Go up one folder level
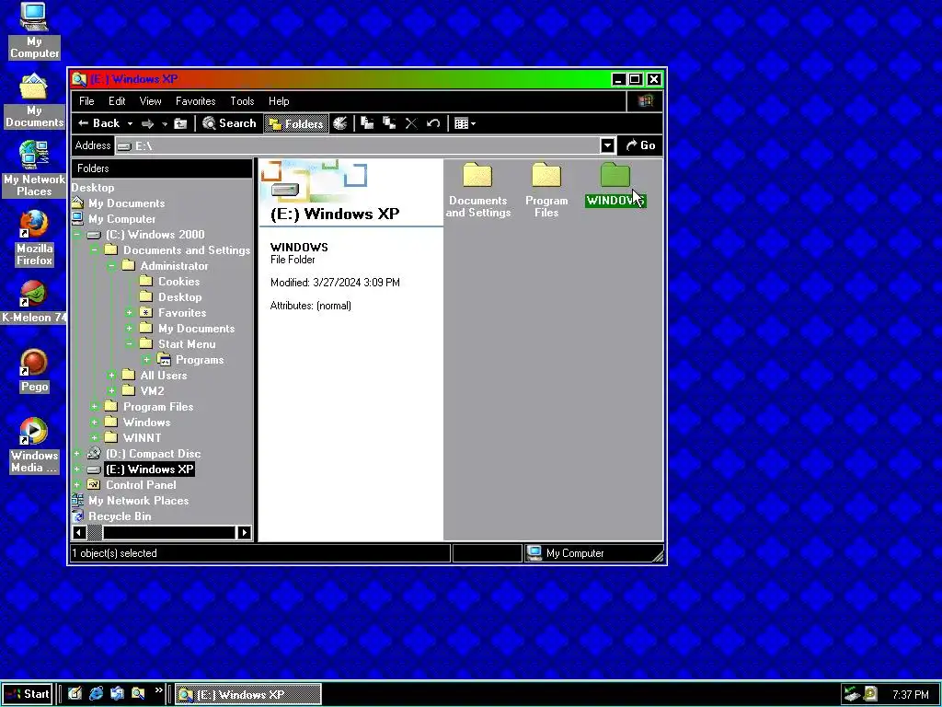Image resolution: width=942 pixels, height=707 pixels. pos(180,123)
